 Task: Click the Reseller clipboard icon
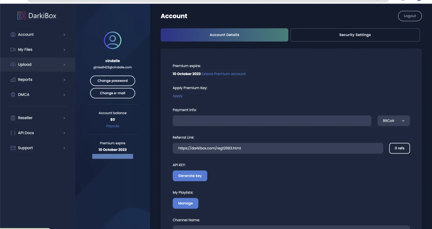click(x=13, y=118)
